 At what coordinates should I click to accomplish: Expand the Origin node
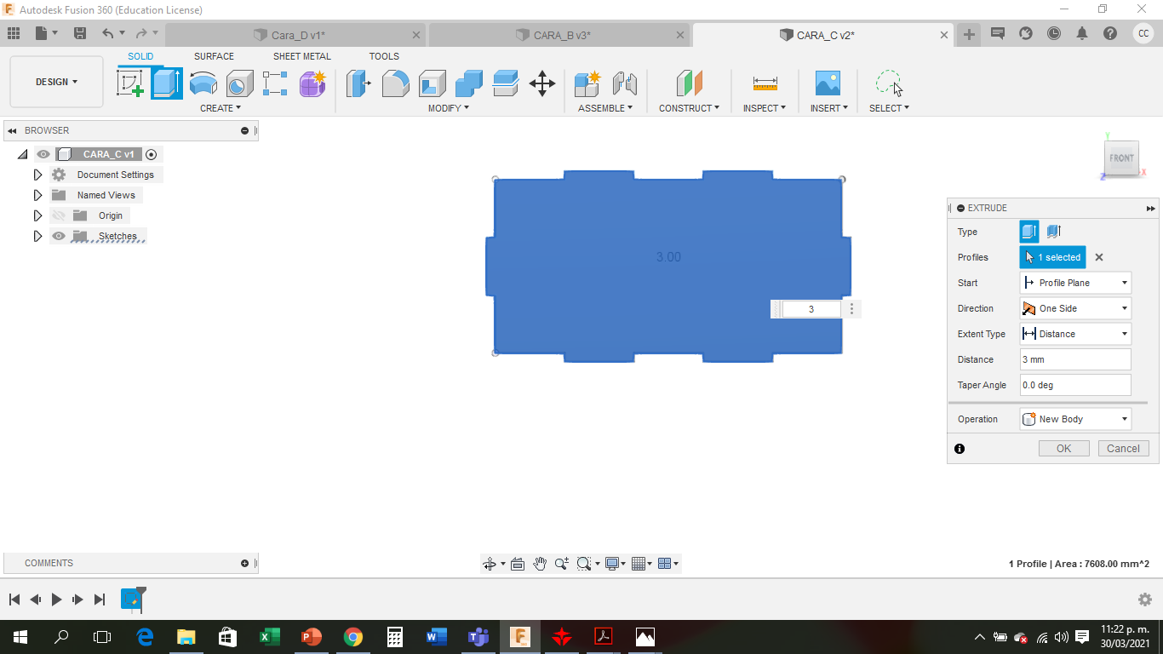coord(37,215)
